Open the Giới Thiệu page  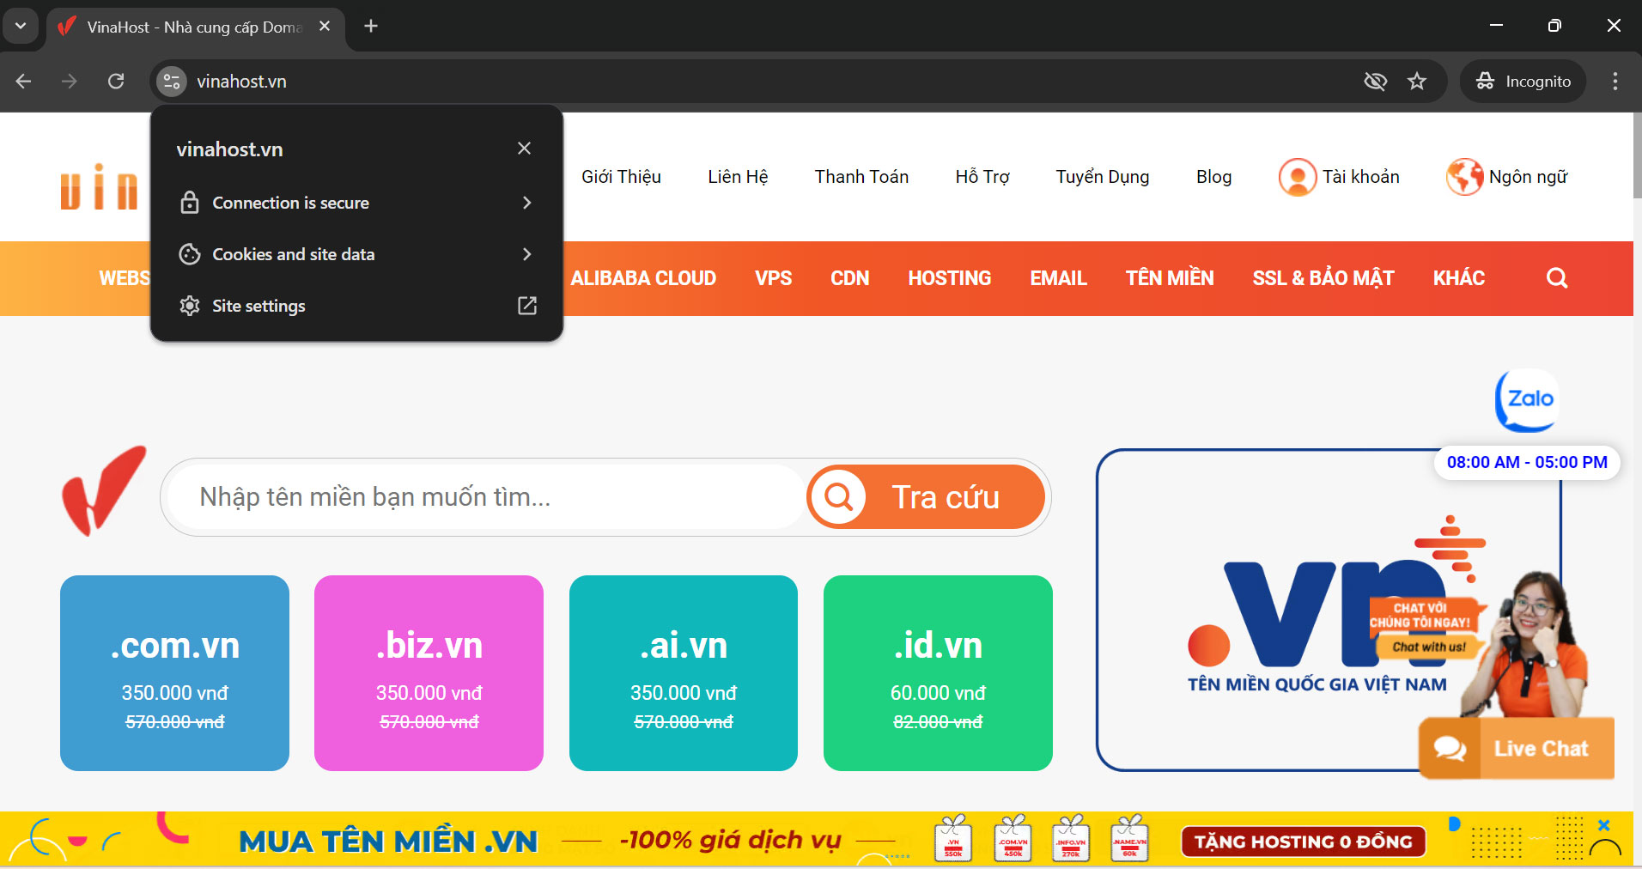[621, 177]
